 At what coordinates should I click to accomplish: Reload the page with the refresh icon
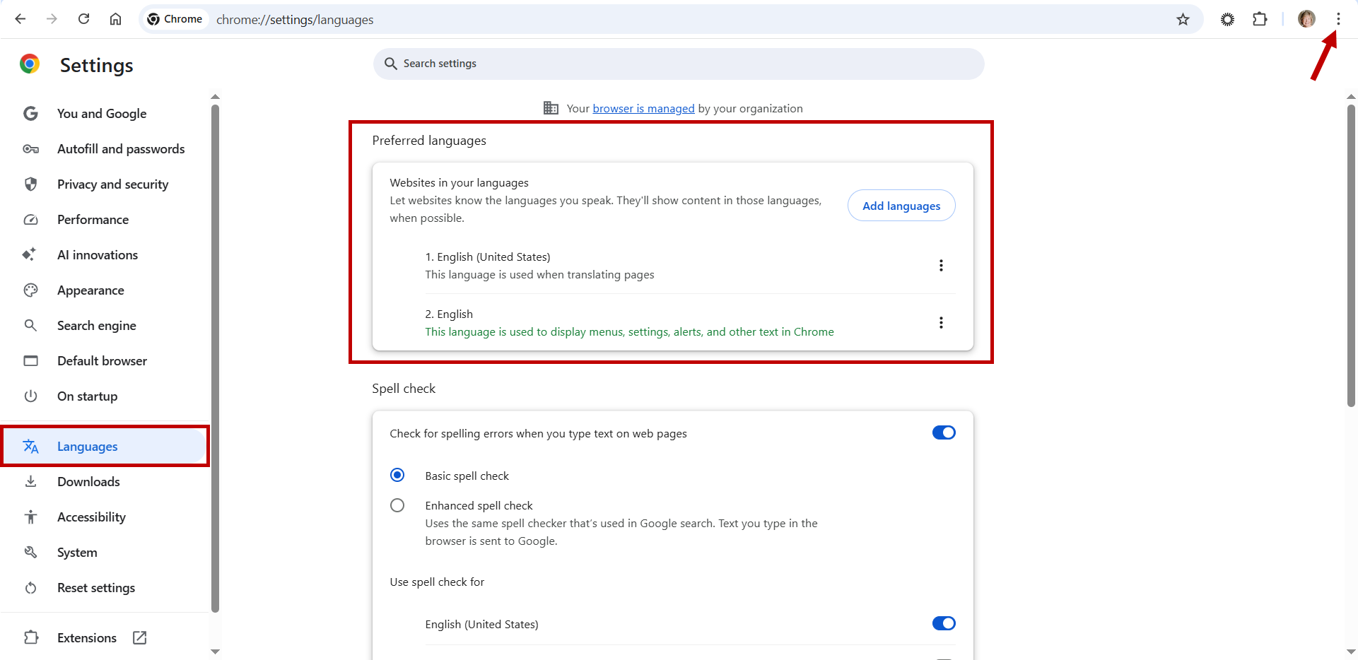coord(83,19)
